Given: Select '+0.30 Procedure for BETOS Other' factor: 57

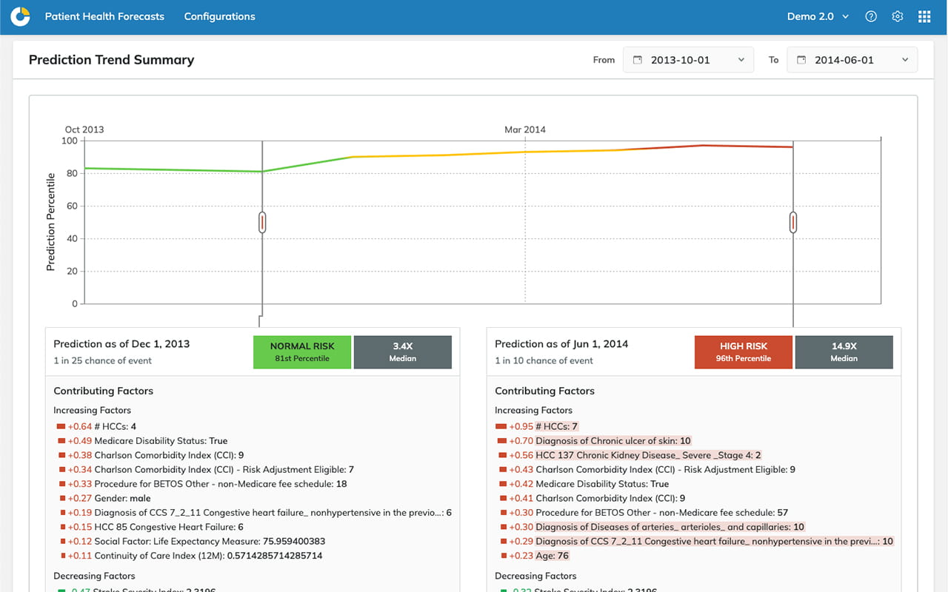Looking at the screenshot, I should click(x=643, y=513).
